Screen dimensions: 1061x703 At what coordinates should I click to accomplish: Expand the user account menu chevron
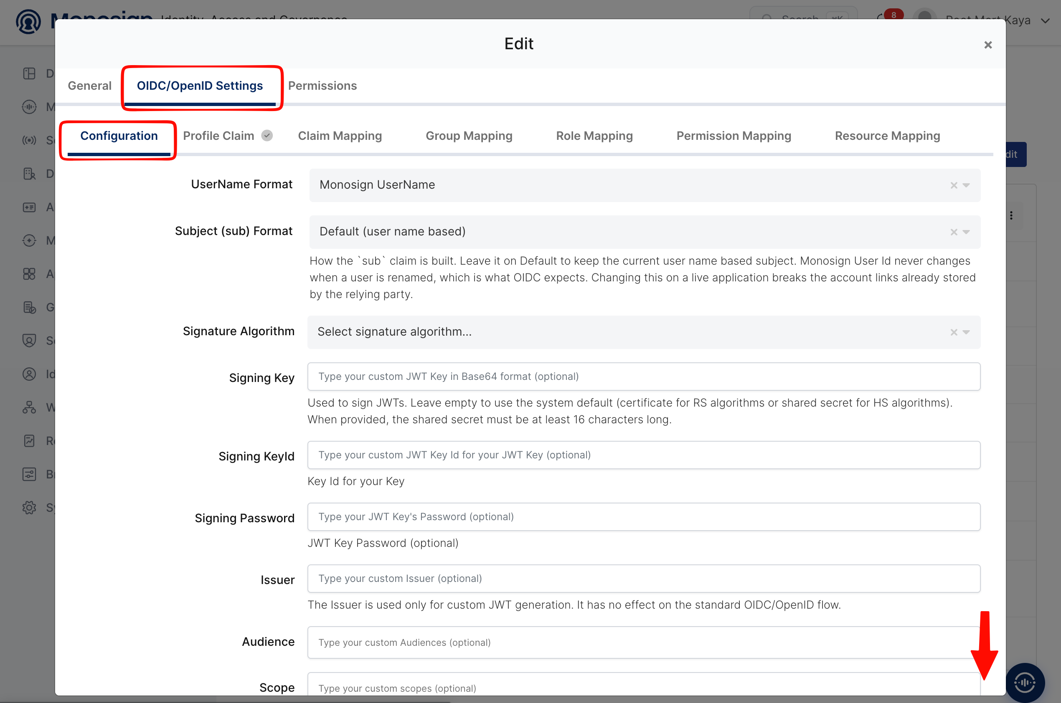click(1045, 20)
